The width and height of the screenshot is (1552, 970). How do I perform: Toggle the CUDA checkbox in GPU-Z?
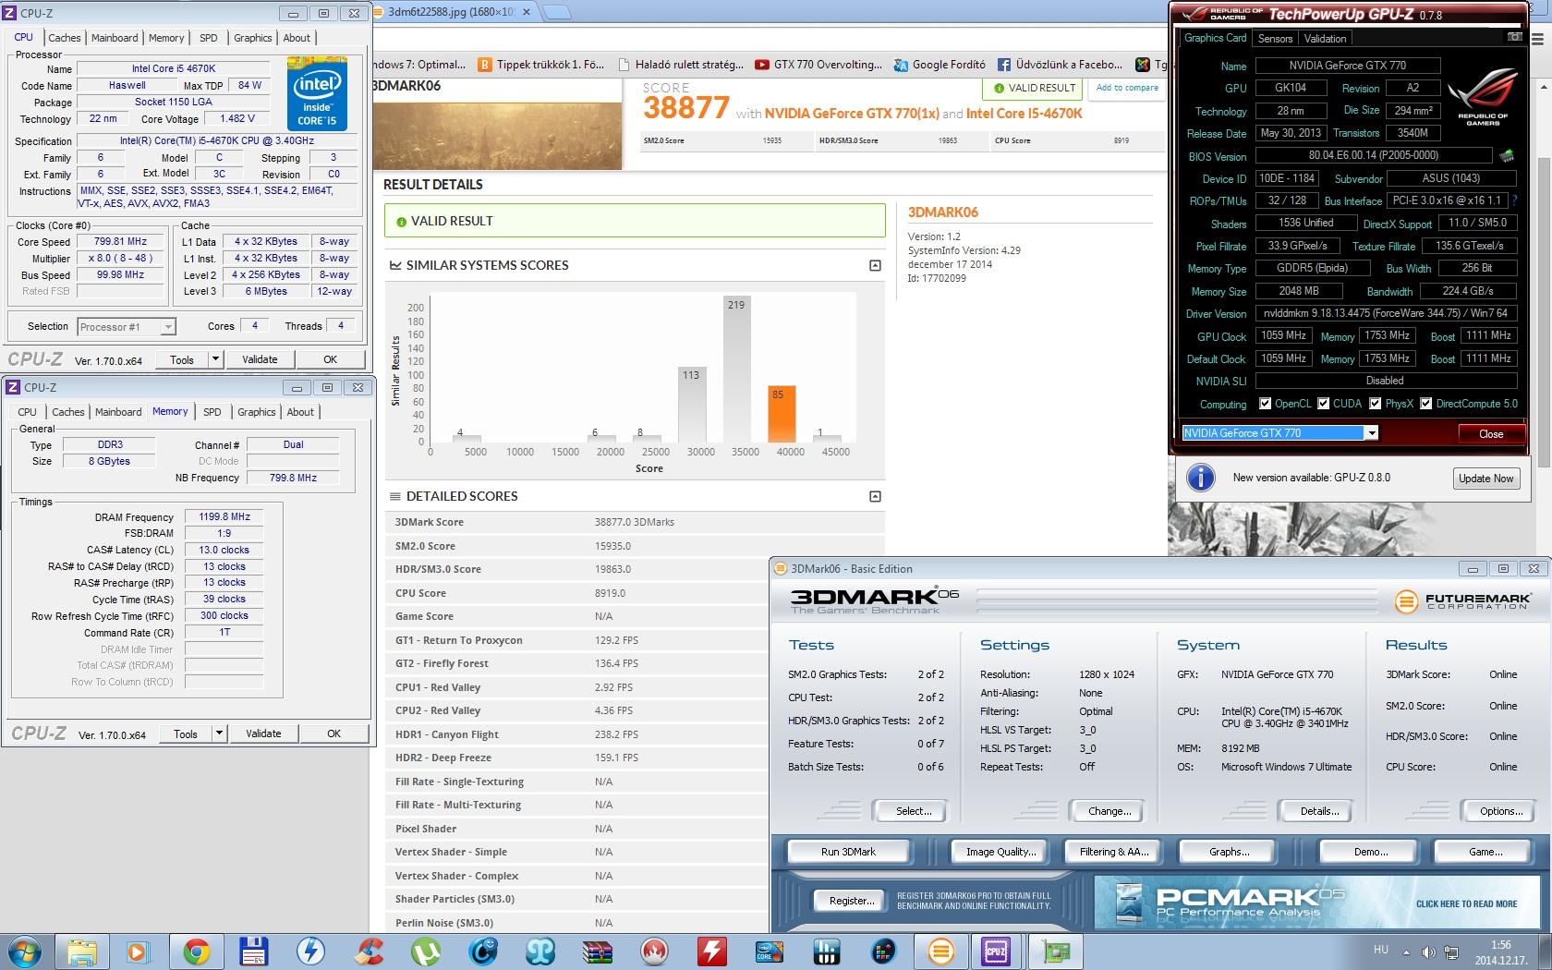(x=1324, y=404)
